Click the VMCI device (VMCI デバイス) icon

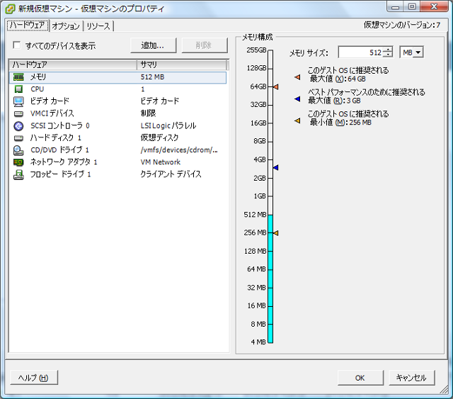[19, 113]
